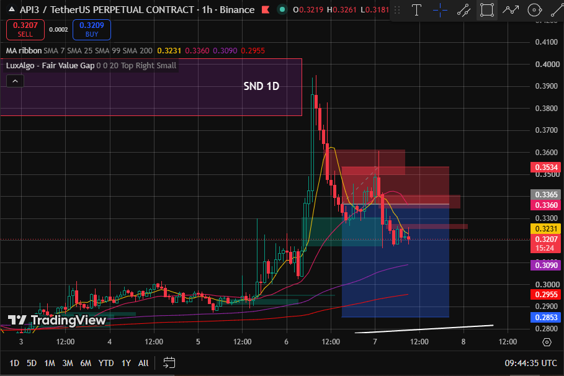
Task: Click the high price H0.3261 readout
Action: [342, 10]
